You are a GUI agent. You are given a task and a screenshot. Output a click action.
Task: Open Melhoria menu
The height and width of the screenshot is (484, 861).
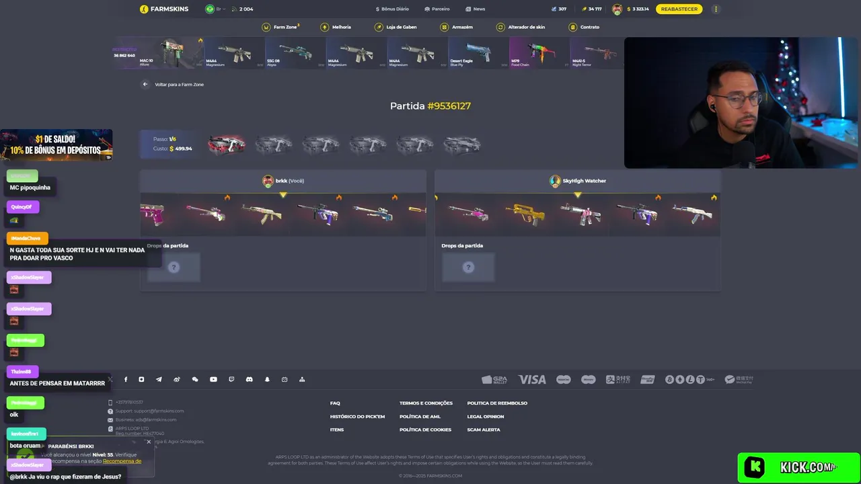pyautogui.click(x=336, y=27)
